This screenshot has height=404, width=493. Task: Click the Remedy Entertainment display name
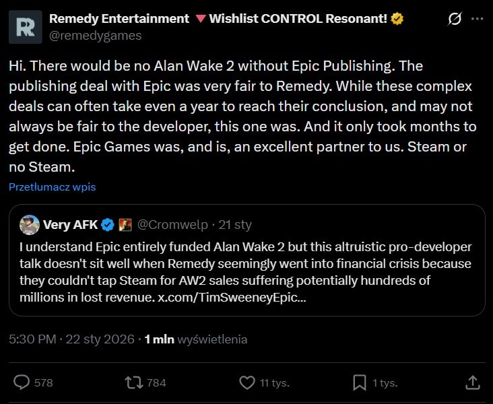(x=120, y=19)
